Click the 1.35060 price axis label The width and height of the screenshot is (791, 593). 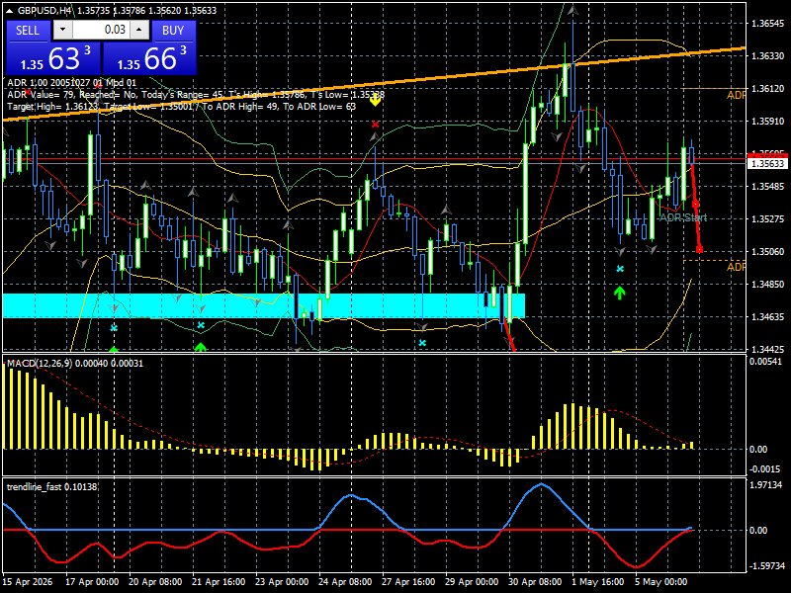pos(768,251)
